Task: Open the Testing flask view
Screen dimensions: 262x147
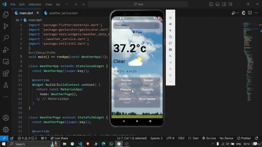Action: 6,85
